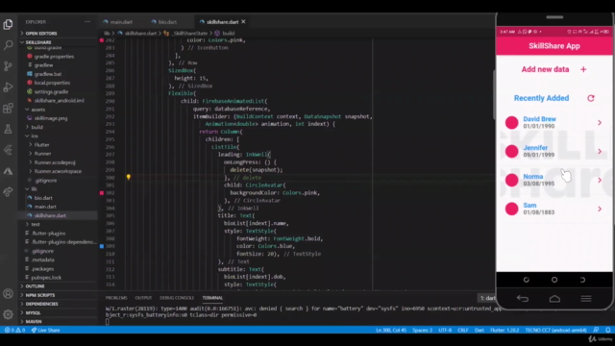Expand the Outline section

click(58, 286)
